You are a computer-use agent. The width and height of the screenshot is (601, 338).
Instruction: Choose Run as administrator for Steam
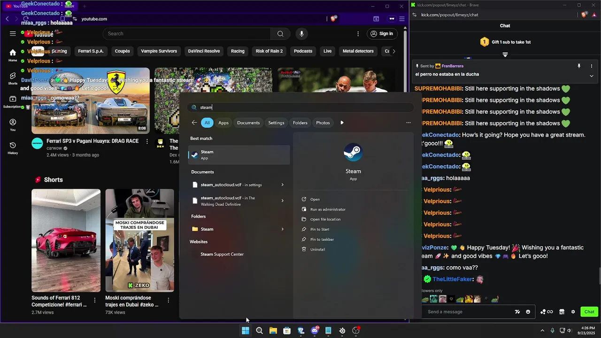[x=328, y=209]
